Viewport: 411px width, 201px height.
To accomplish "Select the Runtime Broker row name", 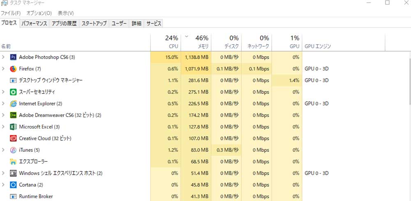I will pyautogui.click(x=36, y=196).
